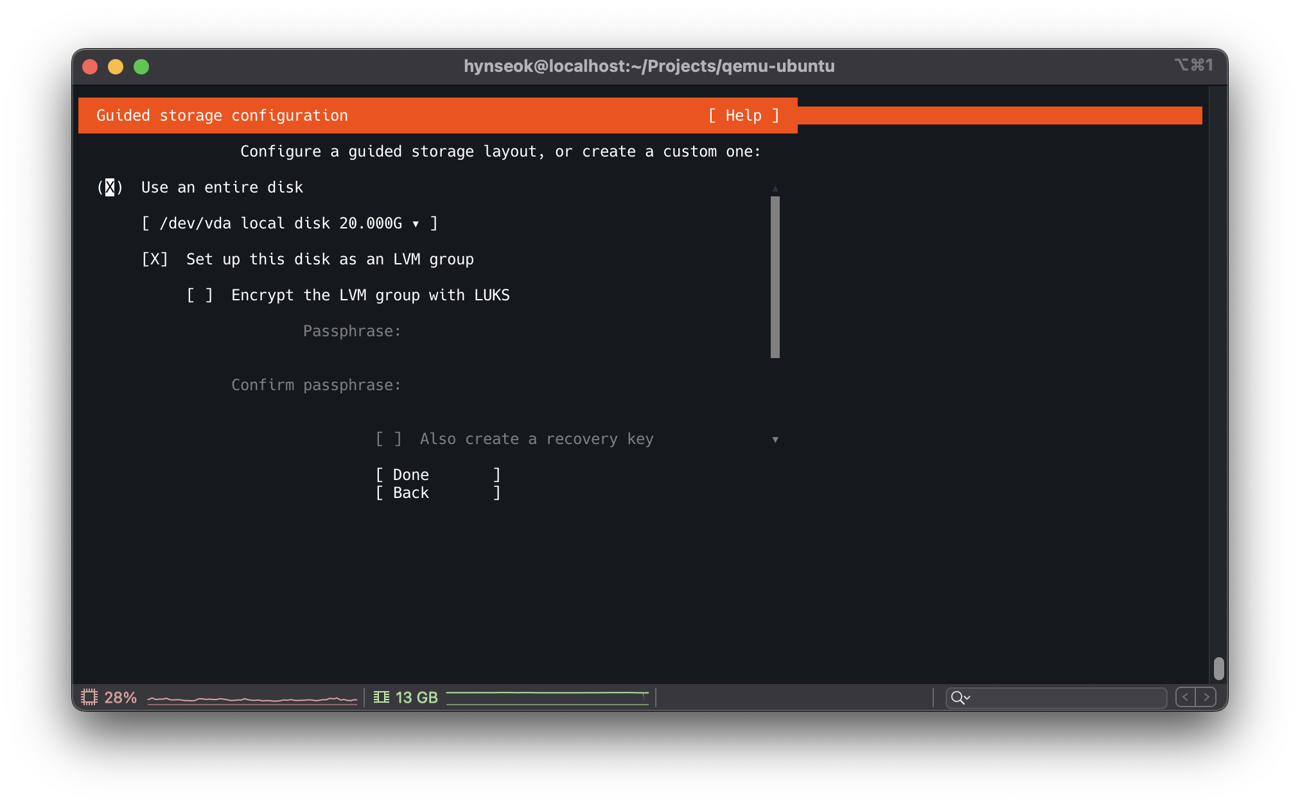
Task: Click the green zoom window button
Action: point(141,67)
